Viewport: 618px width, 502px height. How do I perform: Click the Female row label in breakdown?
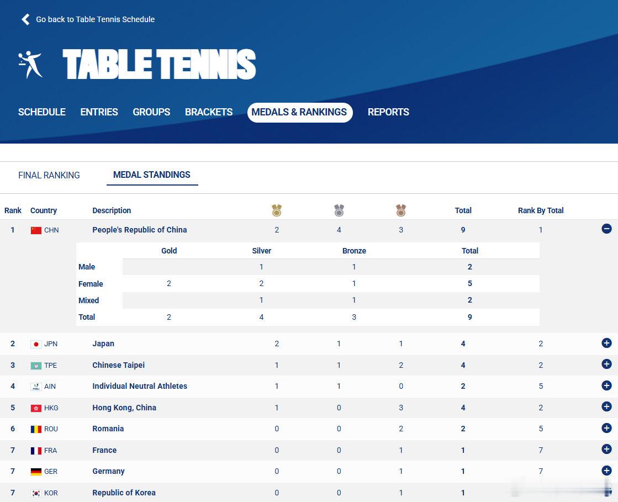coord(91,284)
